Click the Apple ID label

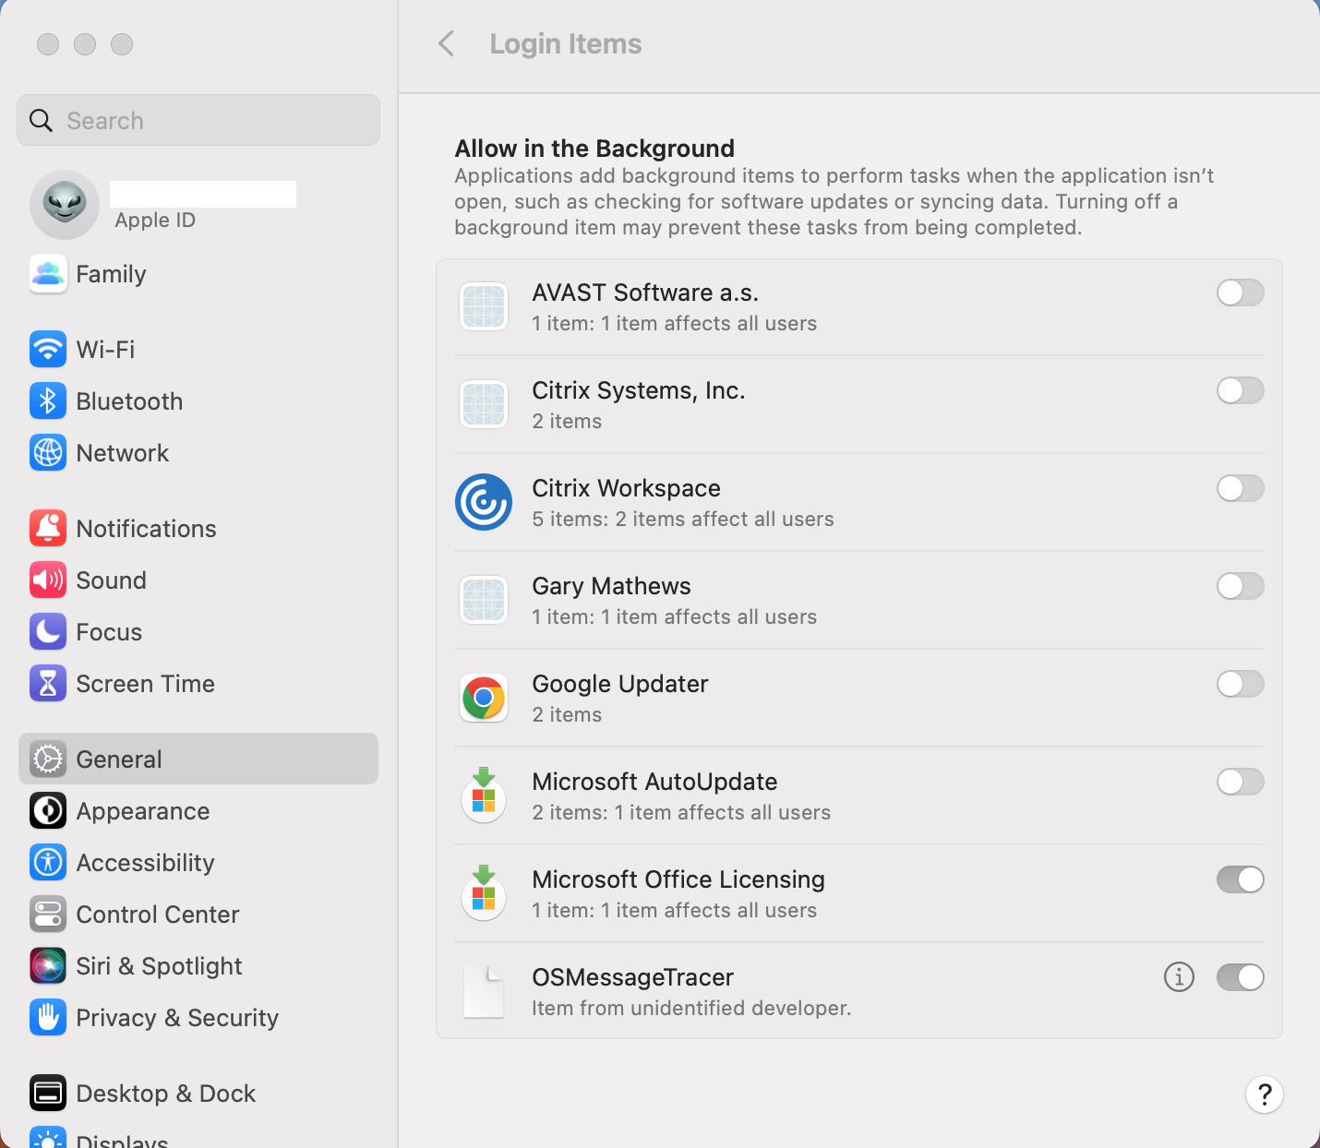pos(155,220)
